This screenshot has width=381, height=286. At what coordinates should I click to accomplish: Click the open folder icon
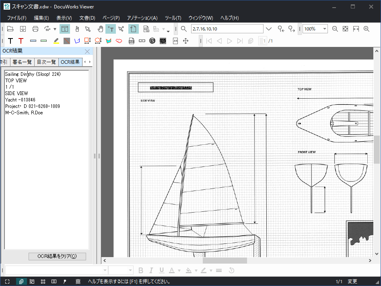10,29
